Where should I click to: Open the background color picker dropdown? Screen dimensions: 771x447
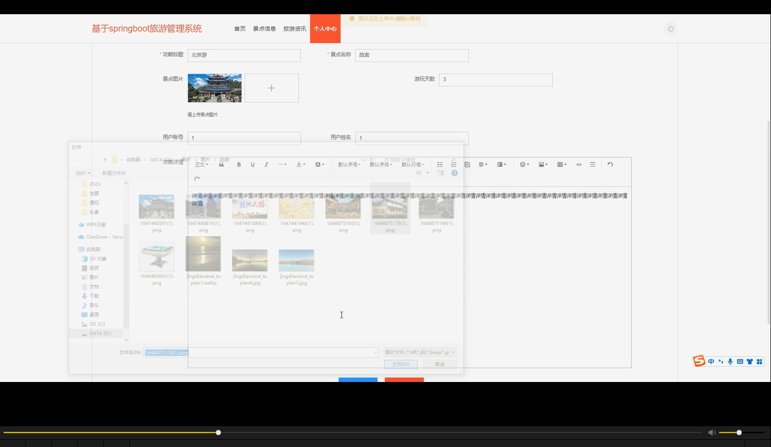coord(320,165)
